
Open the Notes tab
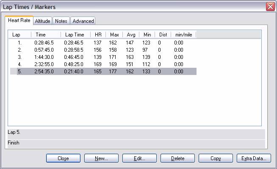click(61, 21)
